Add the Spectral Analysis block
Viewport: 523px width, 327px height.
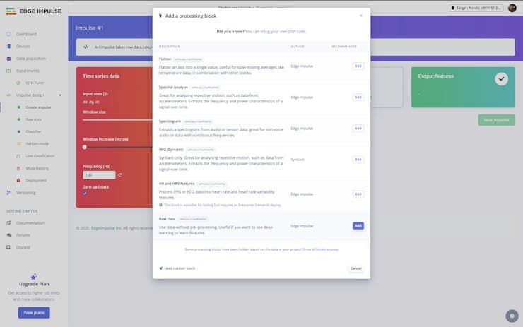pos(358,97)
